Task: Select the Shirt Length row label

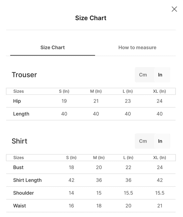Action: pyautogui.click(x=27, y=180)
